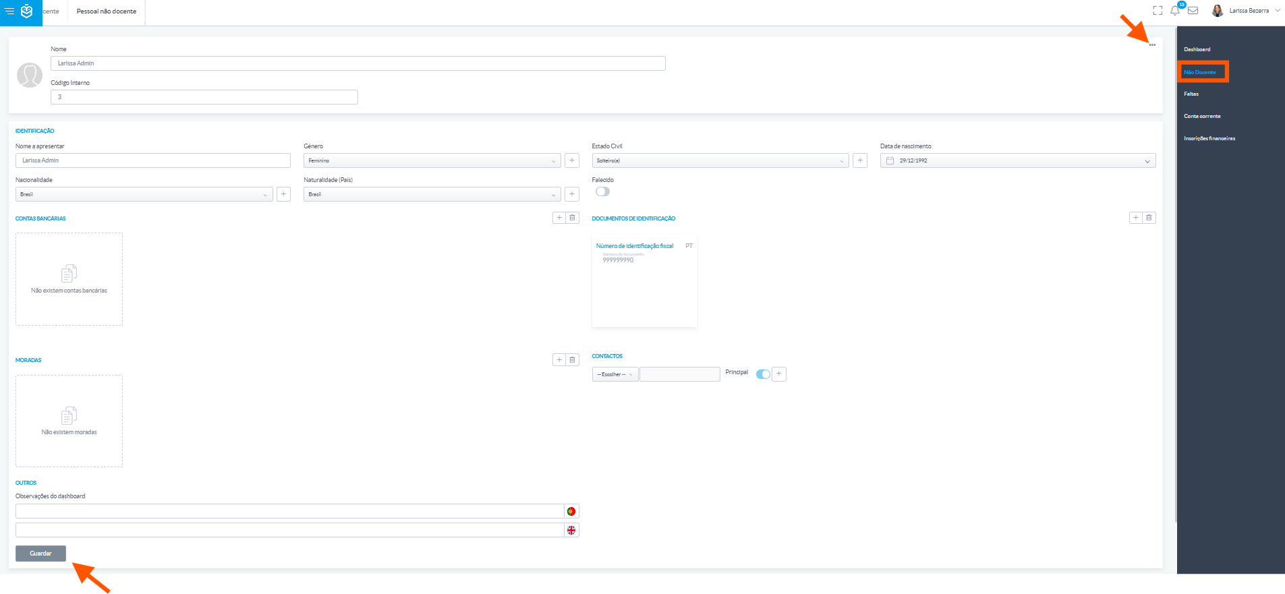1285x594 pixels.
Task: Add an identification document
Action: coord(1136,218)
